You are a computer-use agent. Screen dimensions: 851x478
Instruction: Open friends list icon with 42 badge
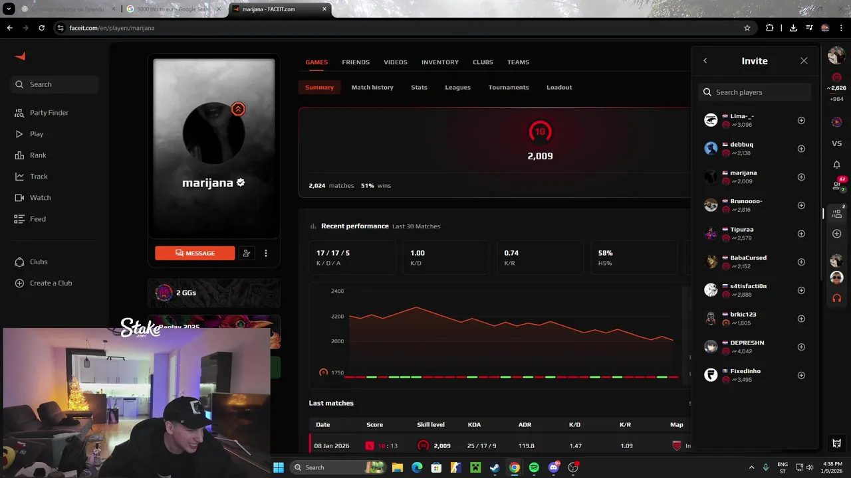836,186
